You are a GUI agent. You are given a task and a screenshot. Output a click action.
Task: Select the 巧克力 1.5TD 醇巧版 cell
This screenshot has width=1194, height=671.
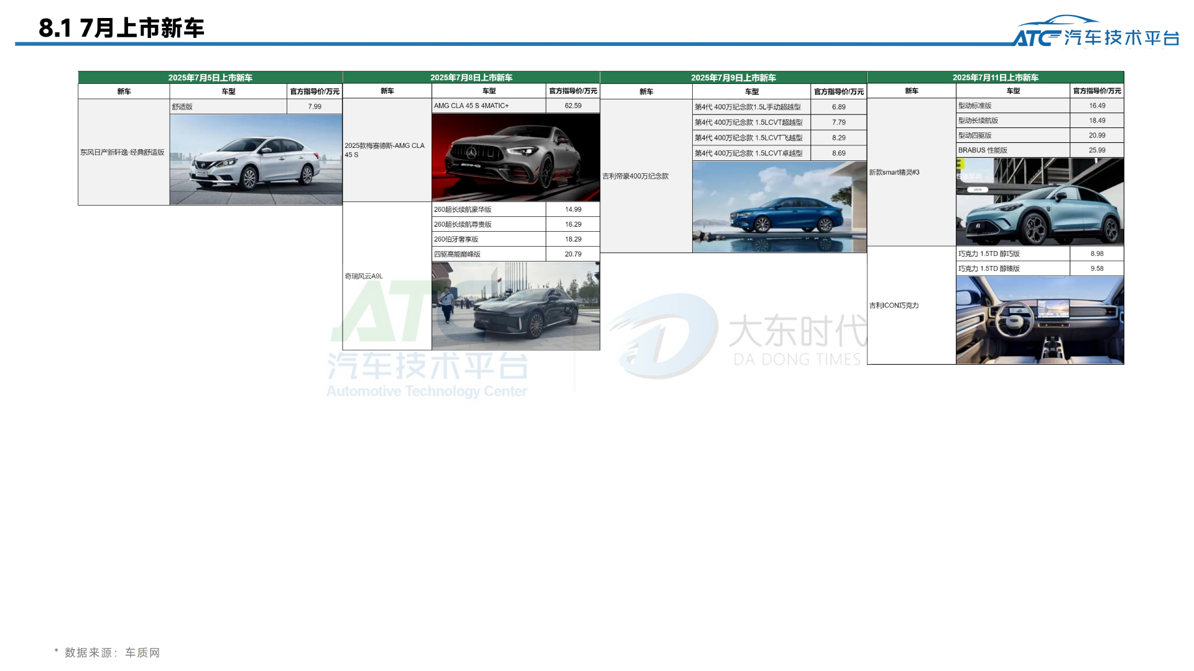tap(1013, 253)
